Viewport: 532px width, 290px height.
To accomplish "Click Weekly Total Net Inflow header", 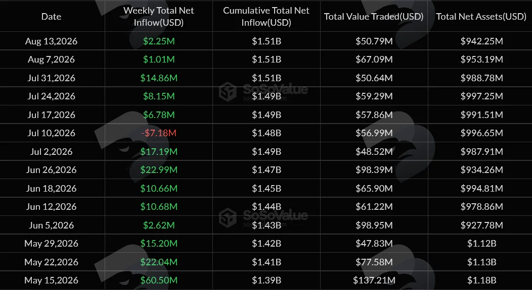I will (x=158, y=16).
